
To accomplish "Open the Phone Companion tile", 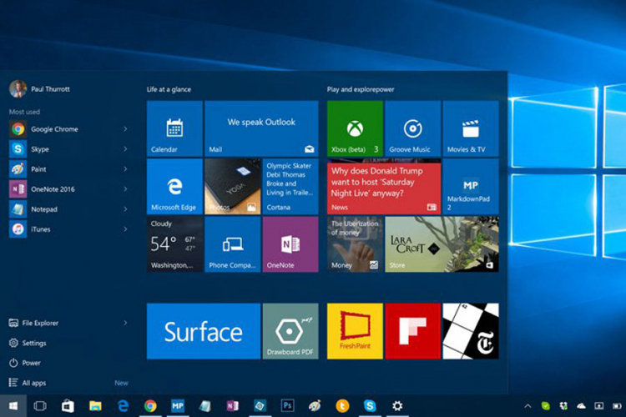I will pos(232,244).
